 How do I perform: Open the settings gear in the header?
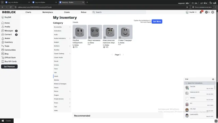(213, 12)
